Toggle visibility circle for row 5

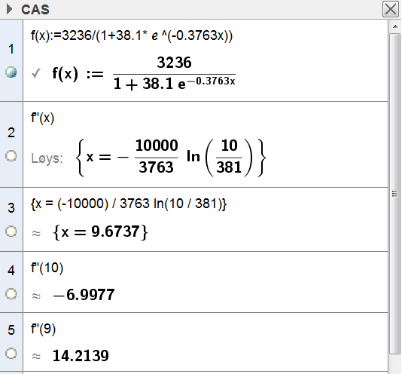coord(11,354)
